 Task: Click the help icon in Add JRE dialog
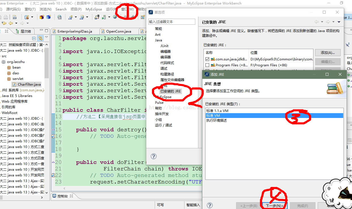coord(210,205)
